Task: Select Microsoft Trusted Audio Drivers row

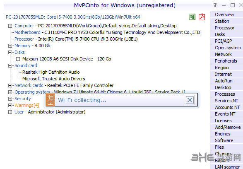Action: [x=54, y=79]
